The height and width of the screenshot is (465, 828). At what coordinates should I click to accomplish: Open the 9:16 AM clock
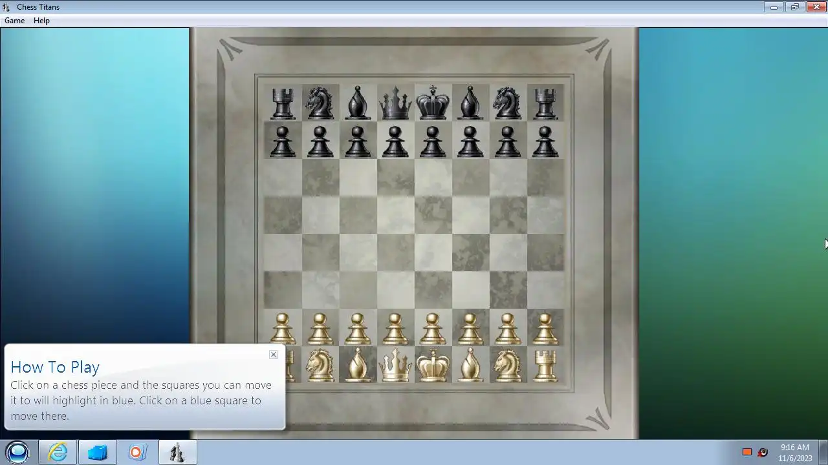[795, 452]
